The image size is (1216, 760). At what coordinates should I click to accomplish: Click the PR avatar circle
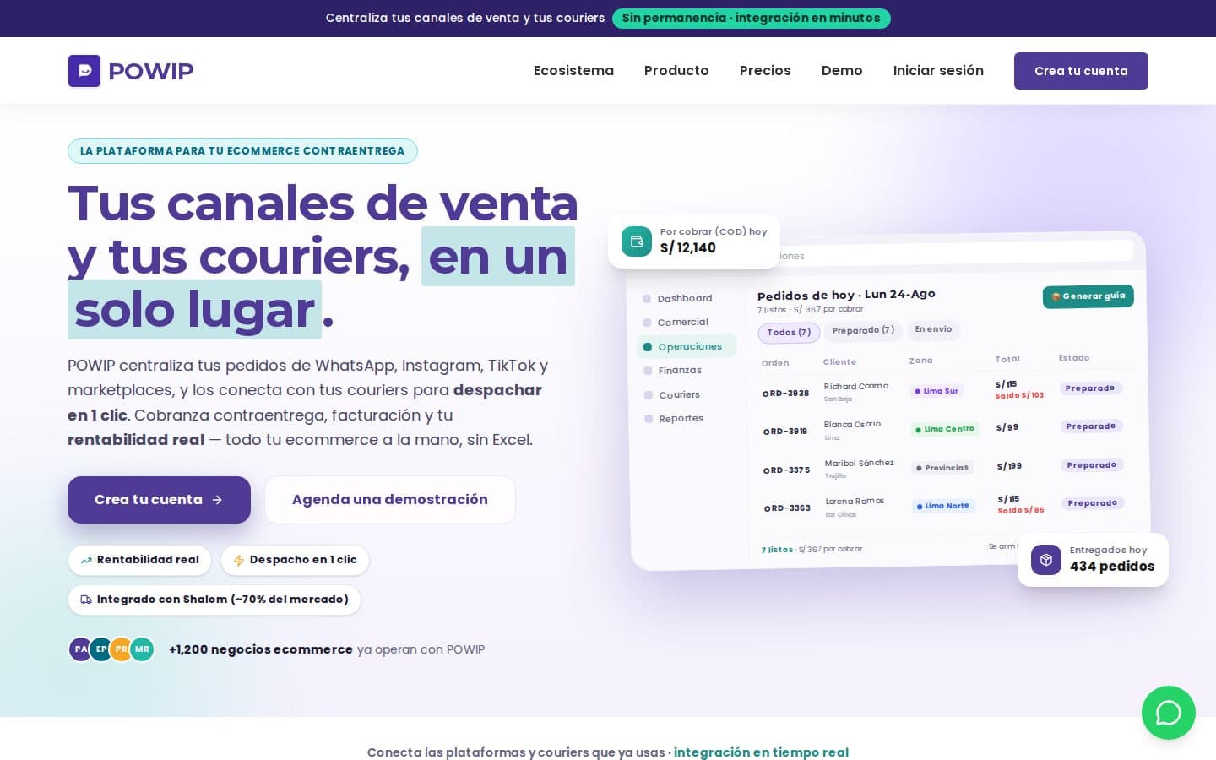pos(122,649)
